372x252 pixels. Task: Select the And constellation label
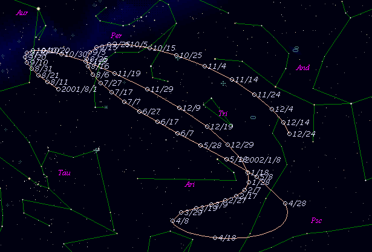303,68
